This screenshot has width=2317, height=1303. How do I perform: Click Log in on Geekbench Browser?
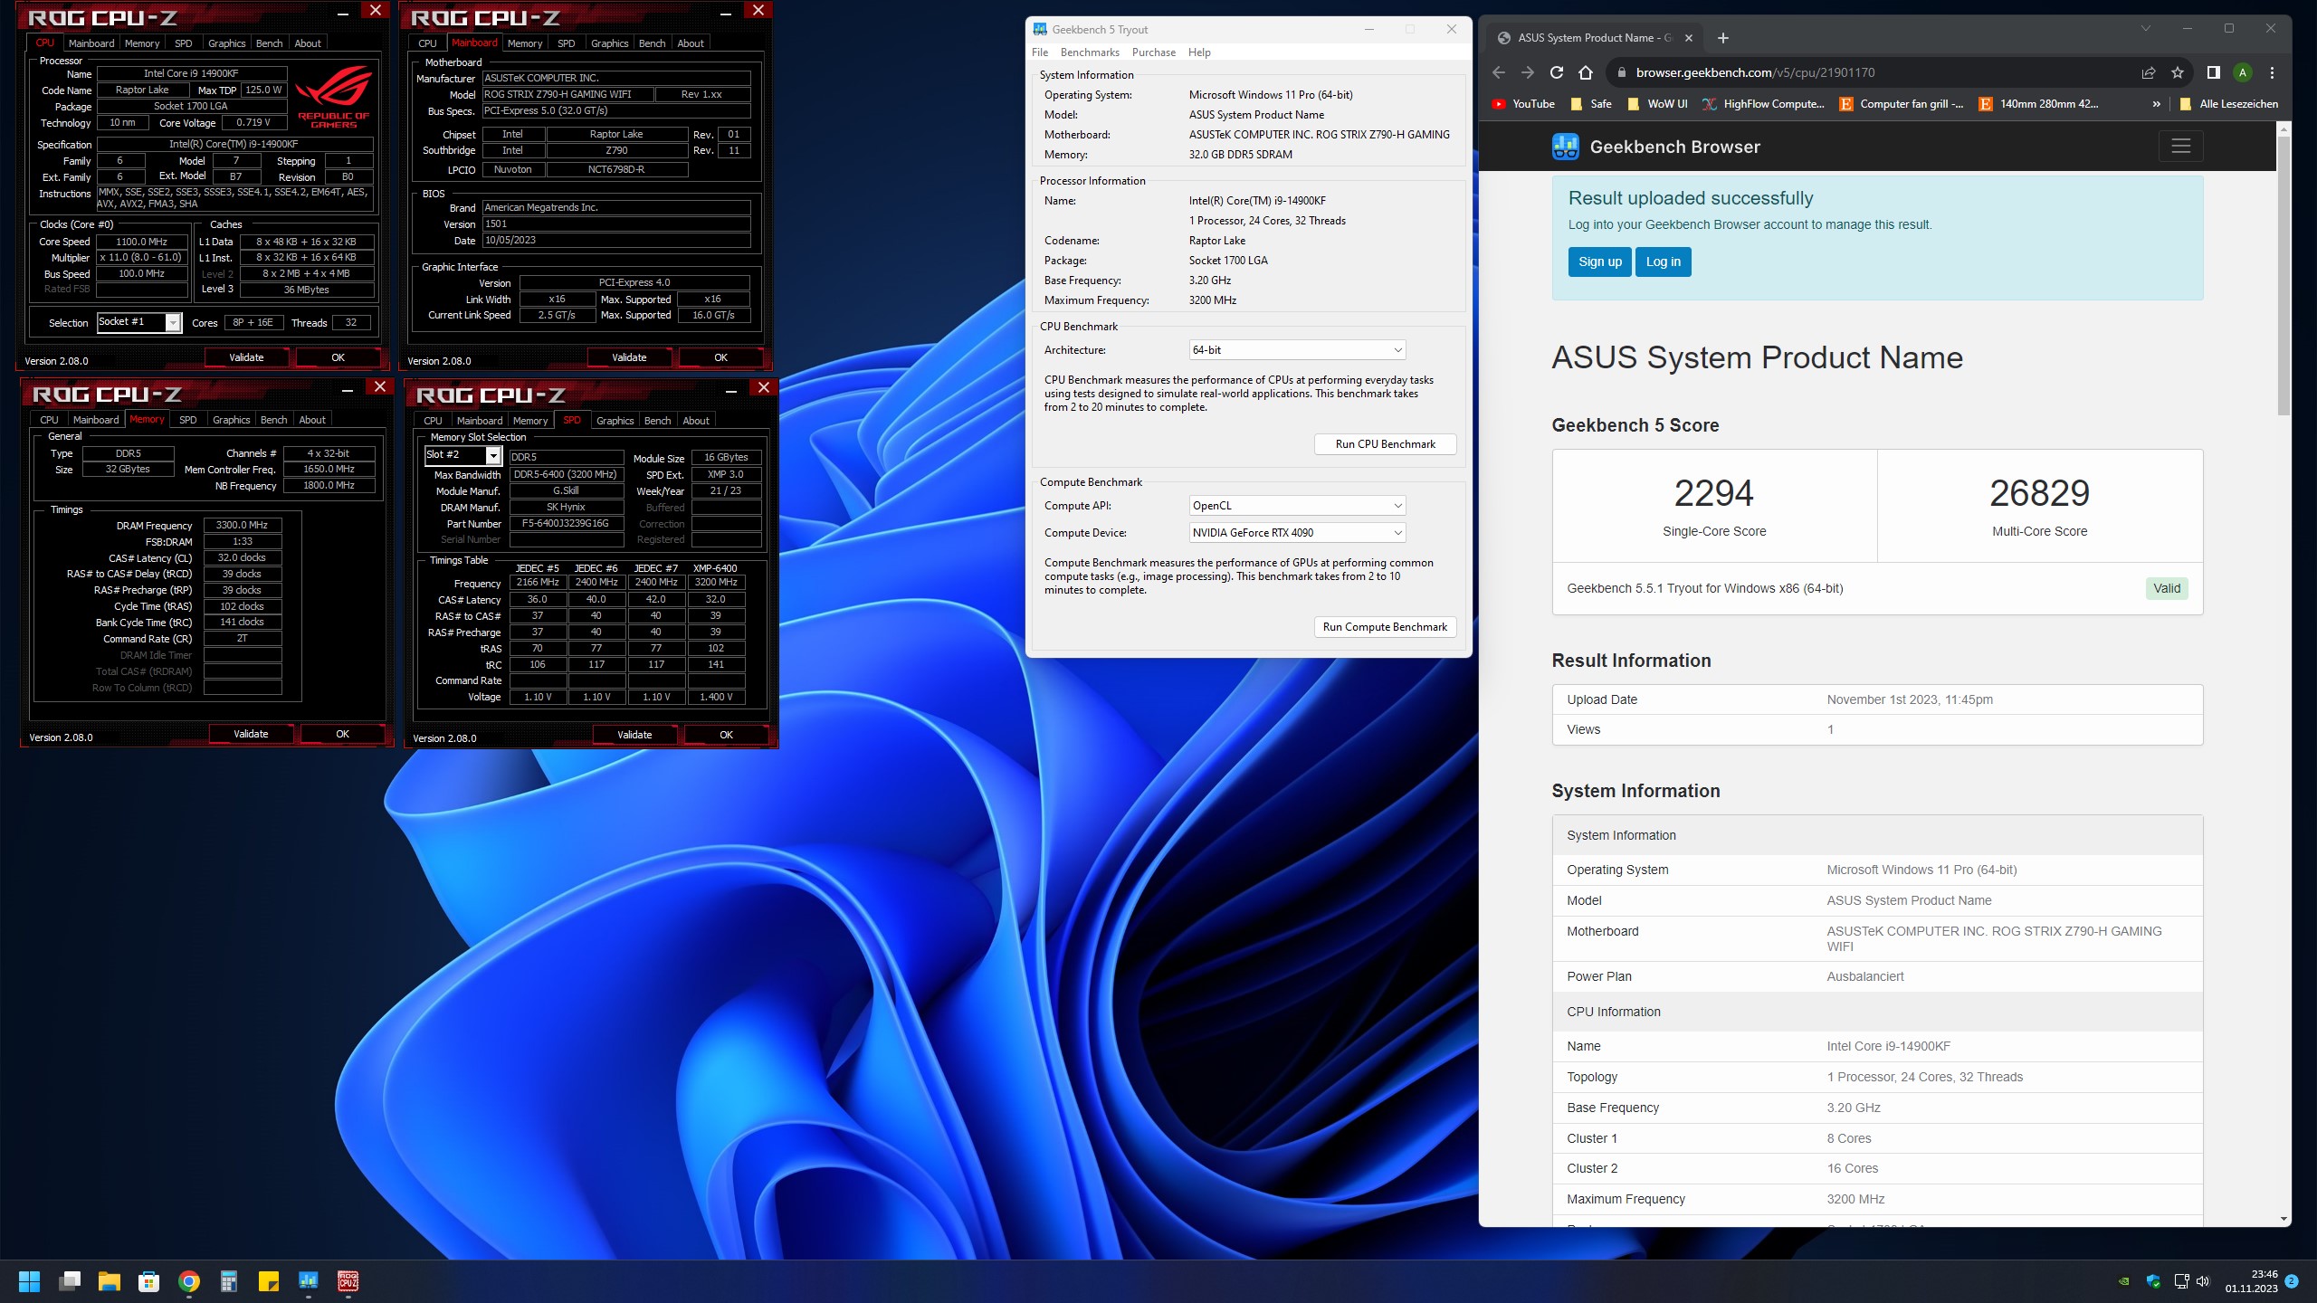point(1663,262)
